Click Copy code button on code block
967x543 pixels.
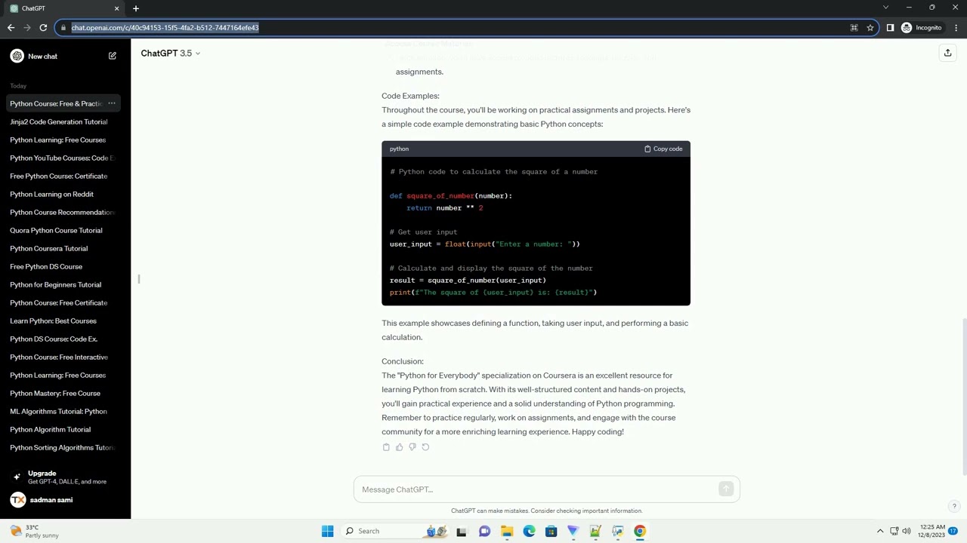[663, 149]
